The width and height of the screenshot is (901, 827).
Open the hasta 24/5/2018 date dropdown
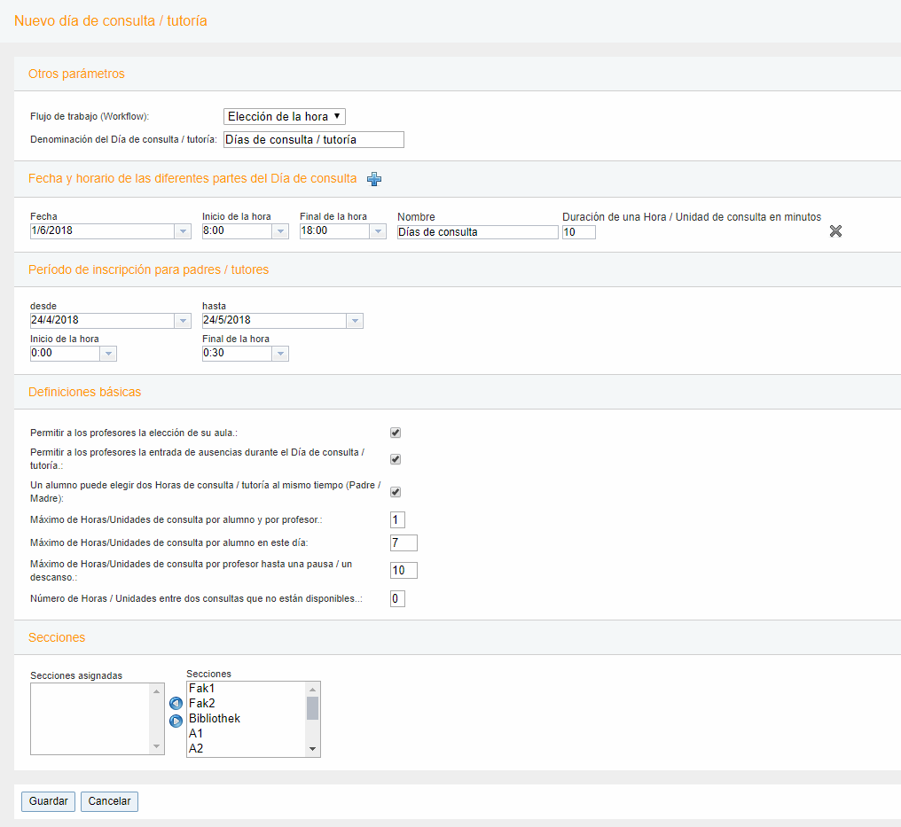[355, 321]
